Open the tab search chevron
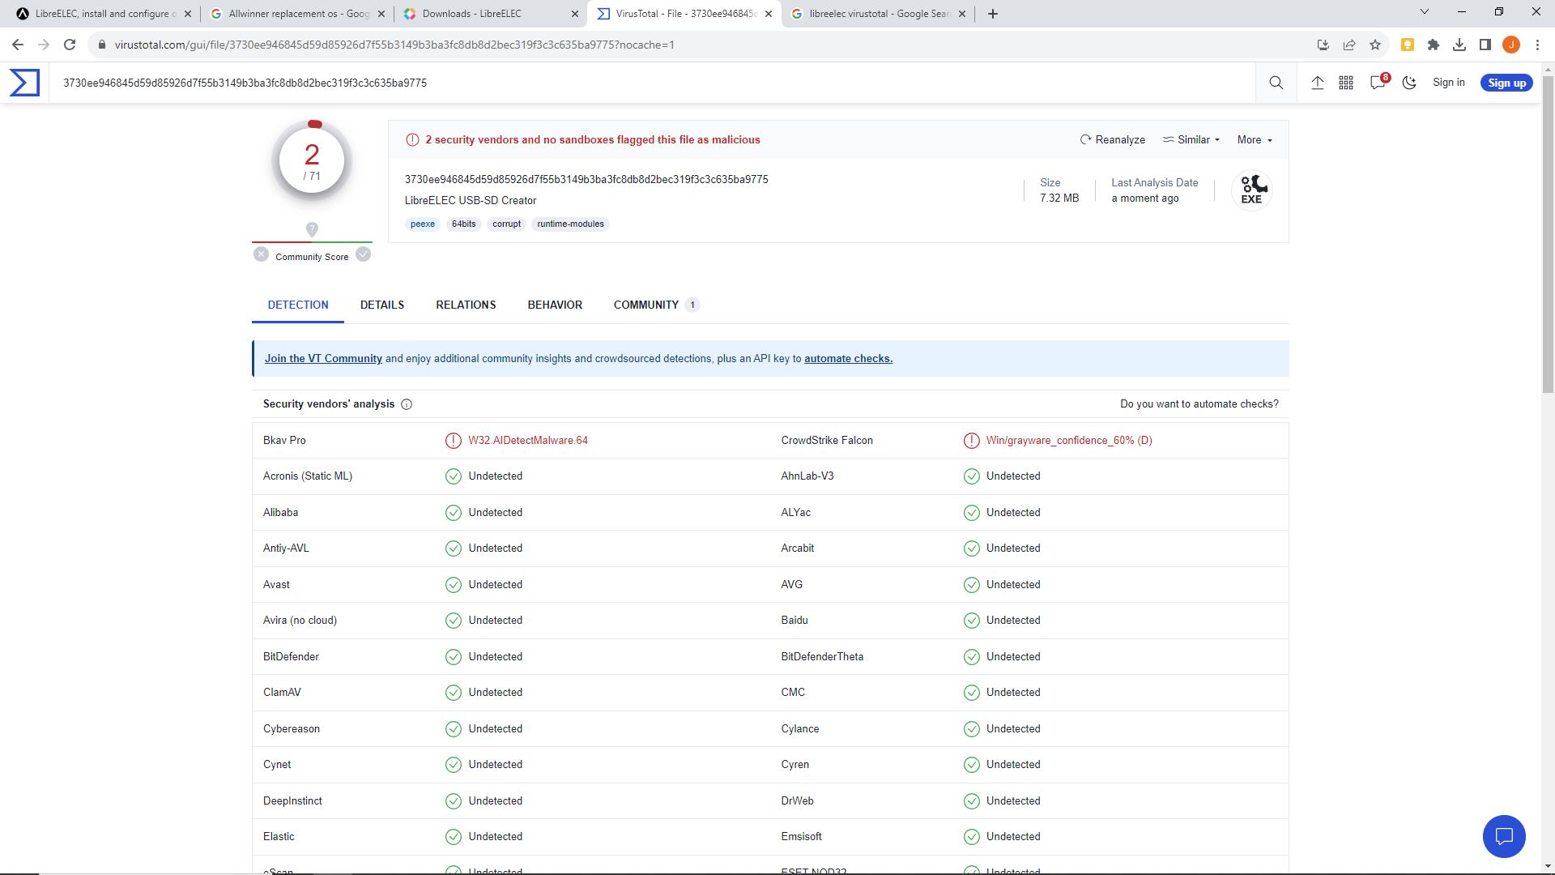The height and width of the screenshot is (875, 1555). (1425, 11)
